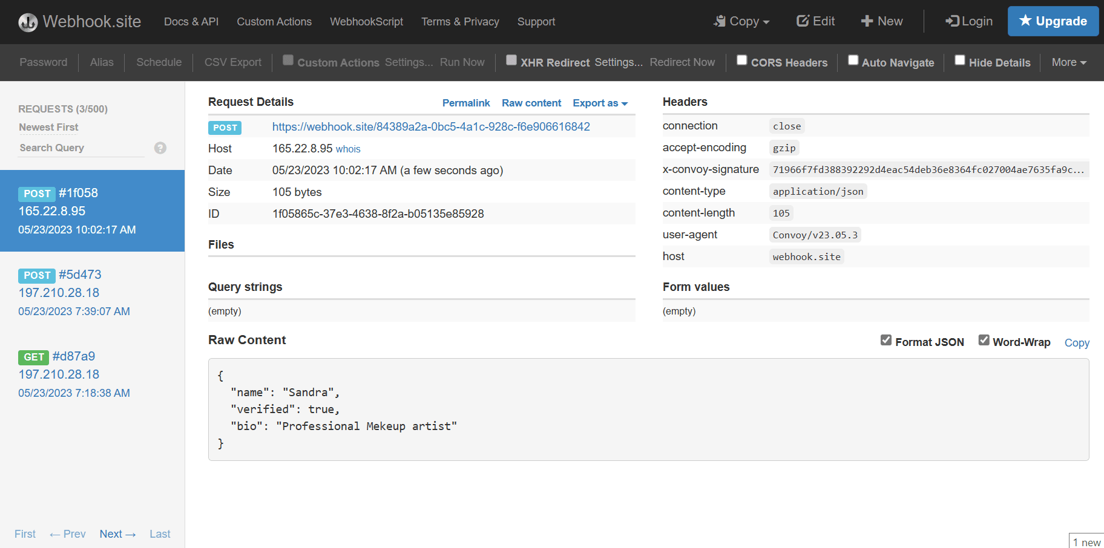
Task: Expand the Export as dropdown
Action: click(x=600, y=103)
